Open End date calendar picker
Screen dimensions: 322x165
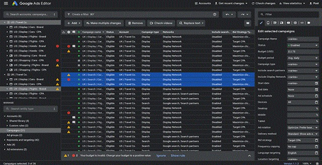(x=316, y=89)
